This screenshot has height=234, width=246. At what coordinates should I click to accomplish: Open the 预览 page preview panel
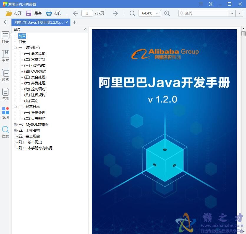[x=5, y=75]
